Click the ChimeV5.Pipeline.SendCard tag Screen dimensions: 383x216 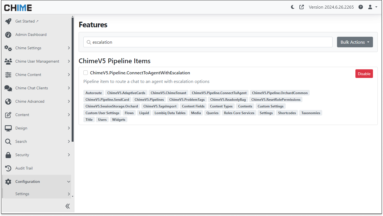(x=107, y=99)
